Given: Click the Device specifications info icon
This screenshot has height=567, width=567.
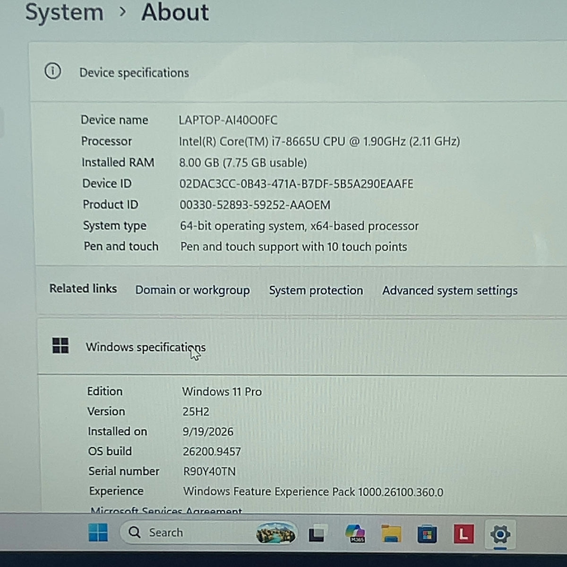Looking at the screenshot, I should point(52,71).
